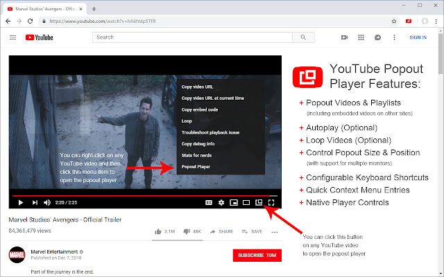Open the player settings gear
Viewport: 444px width, 277px height.
(221, 203)
